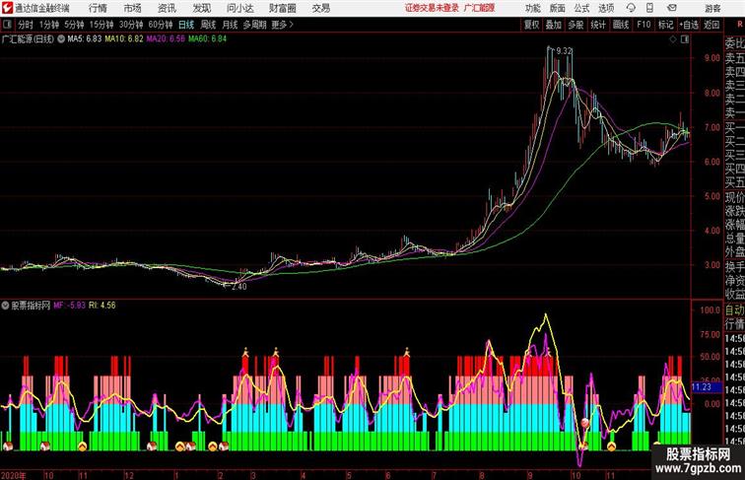Open the 选项 menu
Image resolution: width=745 pixels, height=480 pixels.
(x=606, y=8)
